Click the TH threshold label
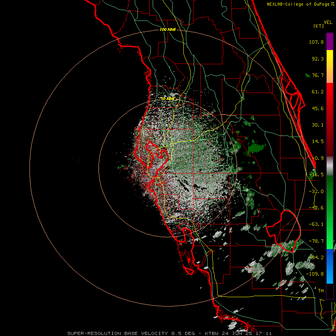Viewport: 336px width, 336px height. pos(321,291)
